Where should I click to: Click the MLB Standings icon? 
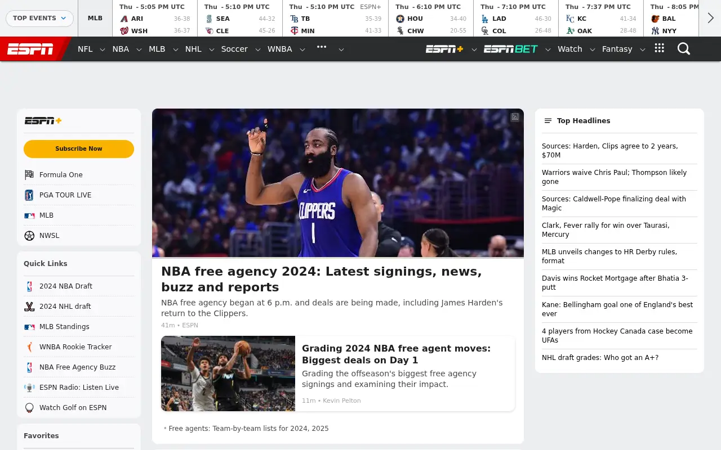pos(29,327)
